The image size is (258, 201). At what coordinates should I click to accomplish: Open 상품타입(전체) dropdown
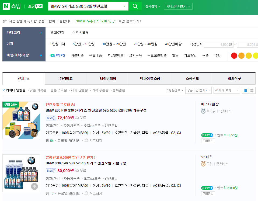pyautogui.click(x=198, y=90)
